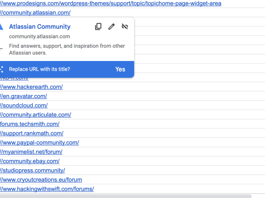Click the sparkle icon beside Replace URL prompt
The width and height of the screenshot is (265, 198).
tap(2, 69)
